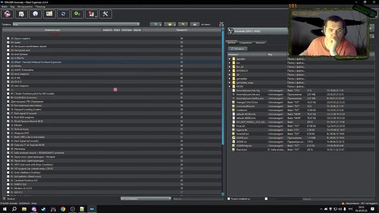Open the profiles card toolbar icon
379x213 pixels.
click(49, 14)
